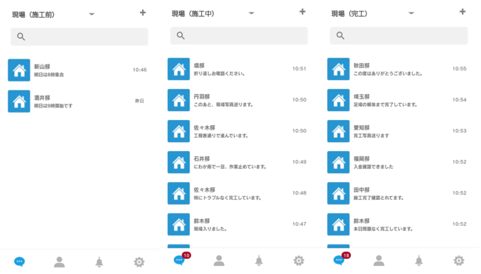Tap the plus icon on the 現場（施工中） header
Viewport: 481px width, 274px height.
click(303, 12)
